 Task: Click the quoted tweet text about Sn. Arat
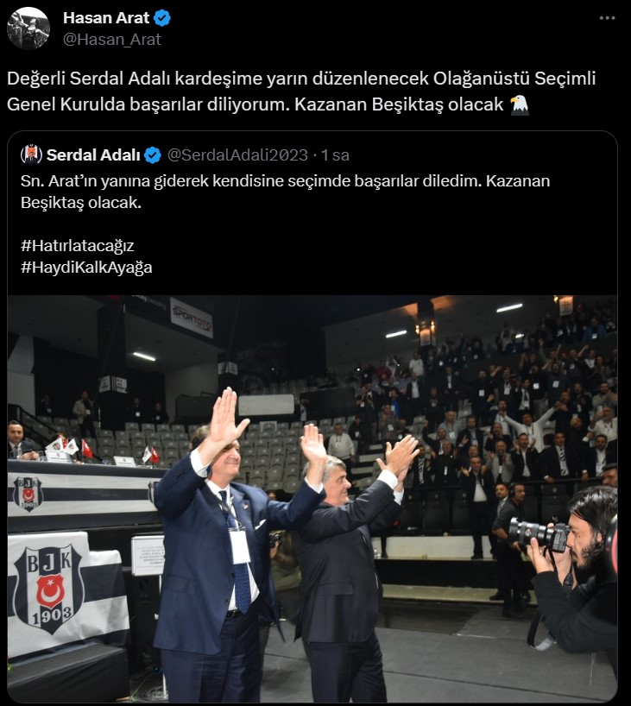285,192
